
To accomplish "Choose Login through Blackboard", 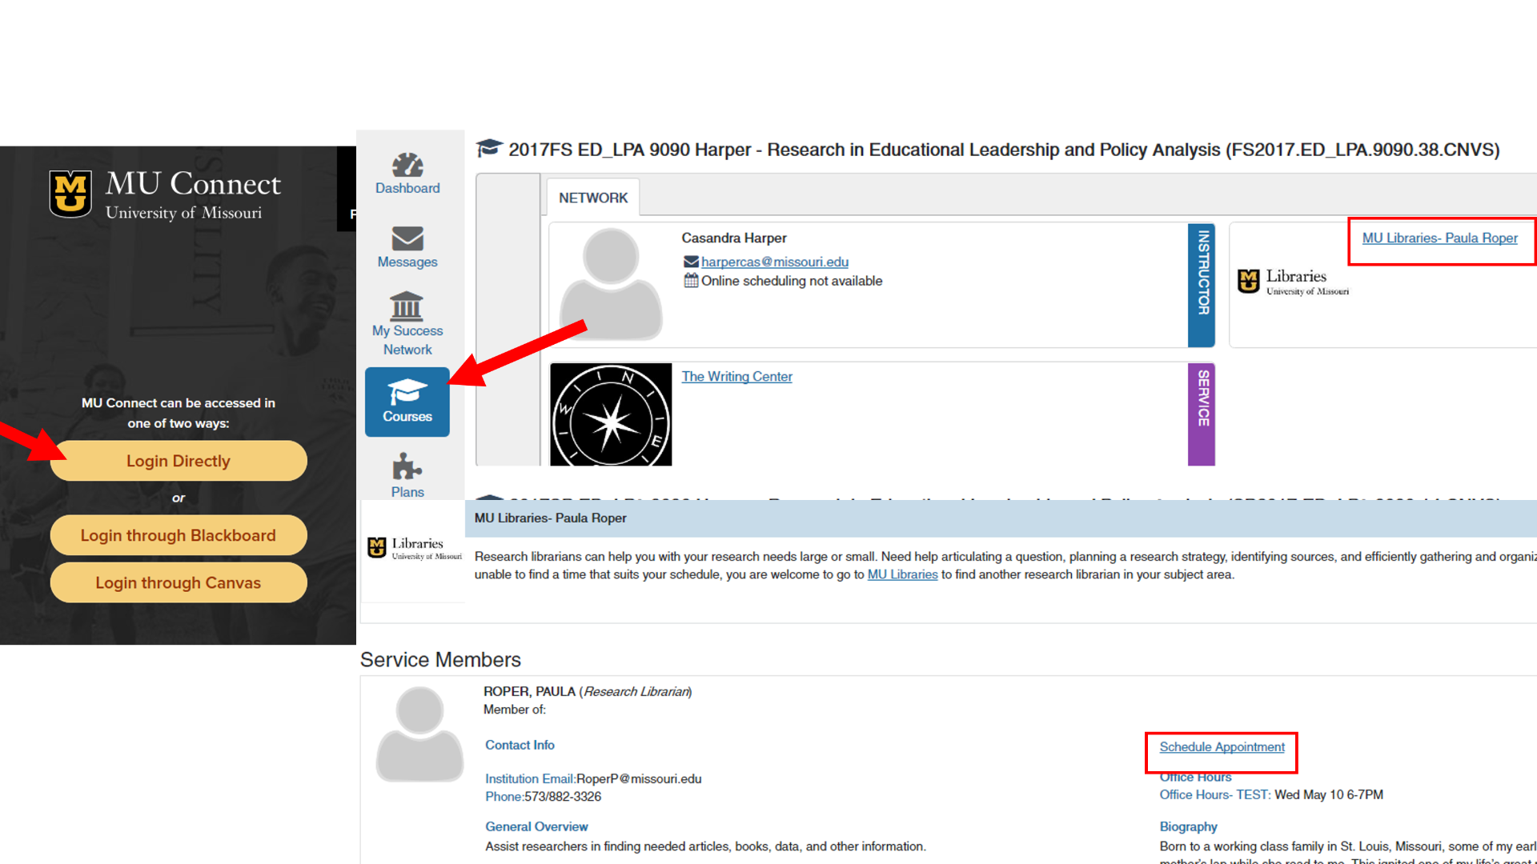I will click(178, 535).
